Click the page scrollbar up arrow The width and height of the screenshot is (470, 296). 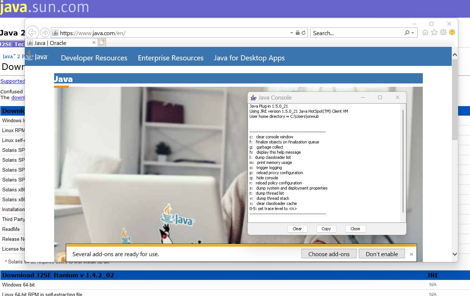455,55
